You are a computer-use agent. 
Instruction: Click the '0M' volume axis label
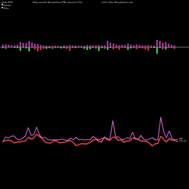click(181, 139)
